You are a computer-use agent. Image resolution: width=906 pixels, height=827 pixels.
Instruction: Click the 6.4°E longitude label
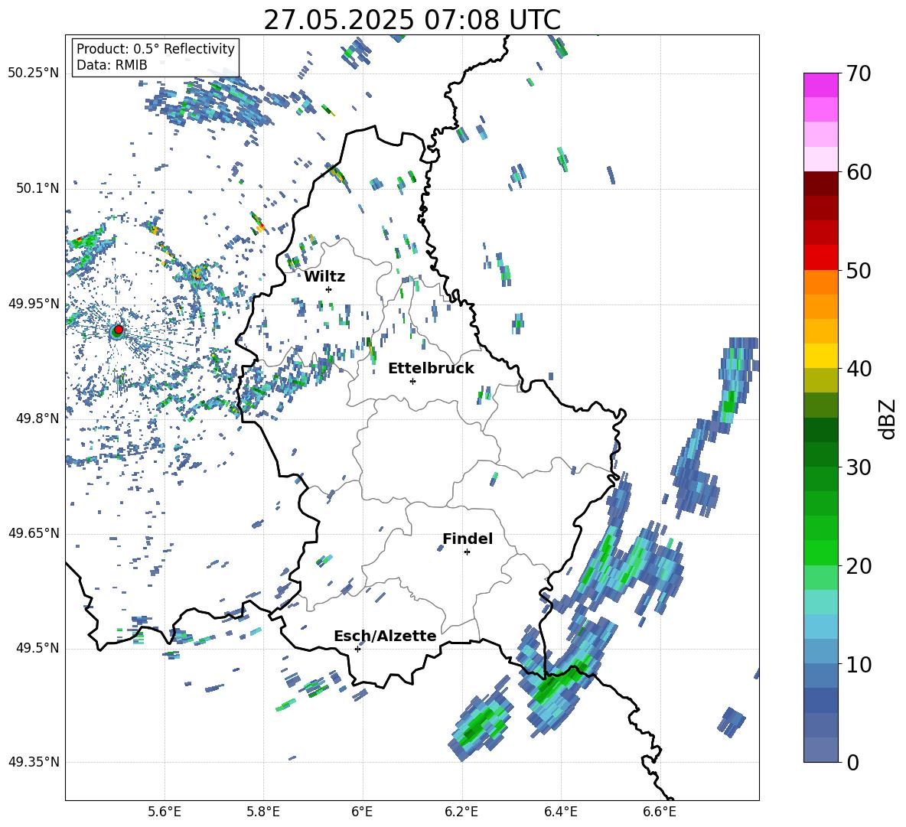[x=560, y=812]
